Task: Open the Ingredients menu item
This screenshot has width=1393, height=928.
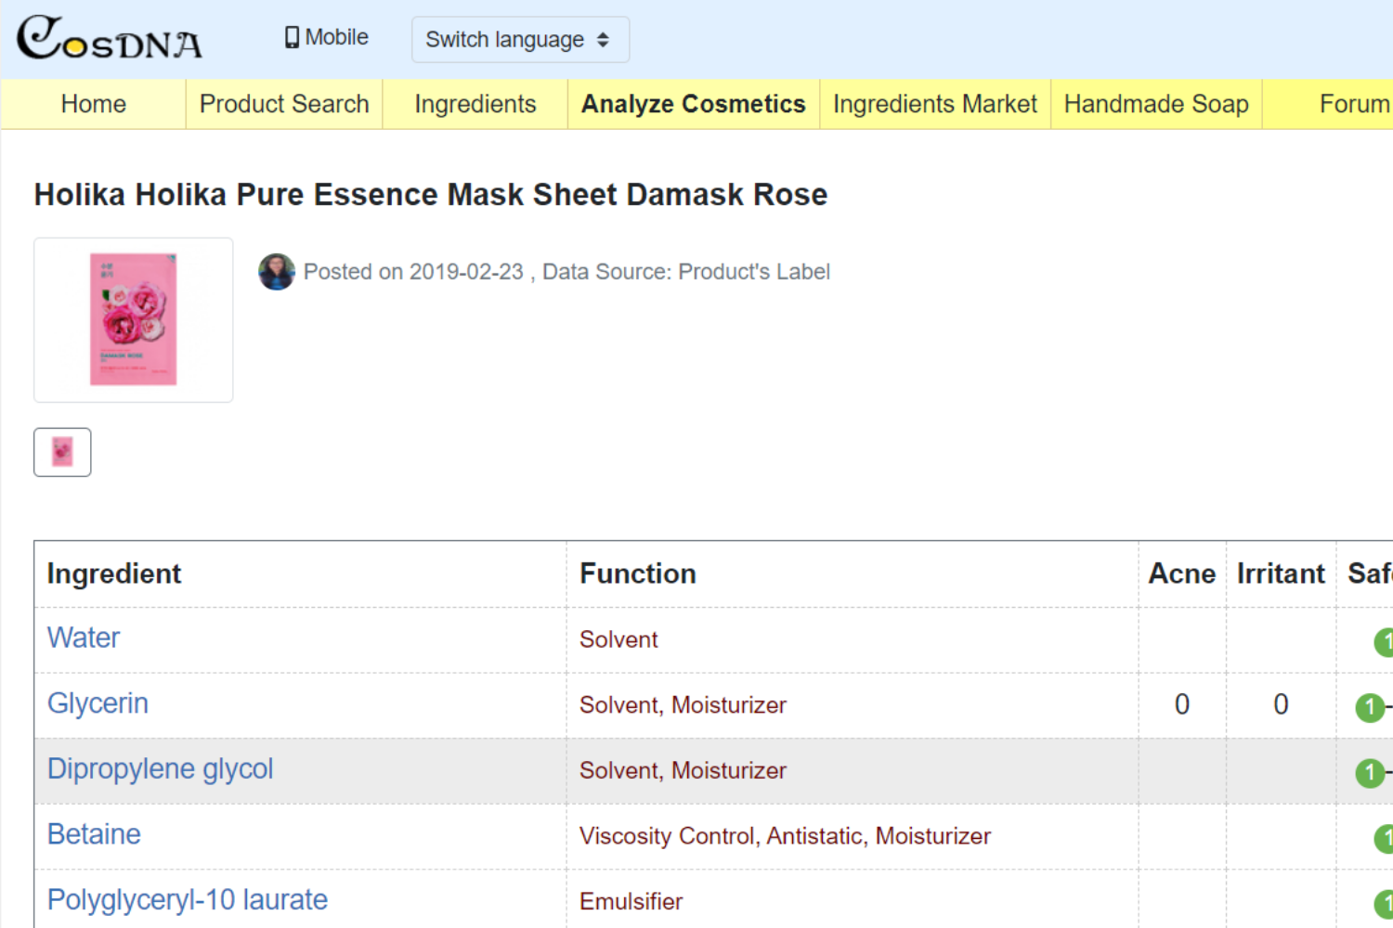Action: click(475, 104)
